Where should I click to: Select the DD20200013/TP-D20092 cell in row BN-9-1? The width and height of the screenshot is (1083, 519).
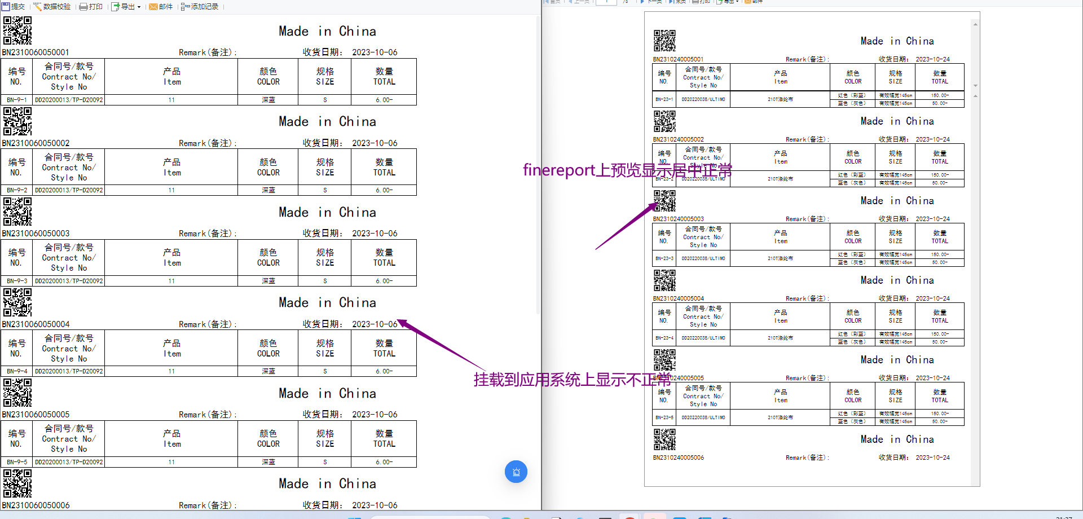[69, 100]
